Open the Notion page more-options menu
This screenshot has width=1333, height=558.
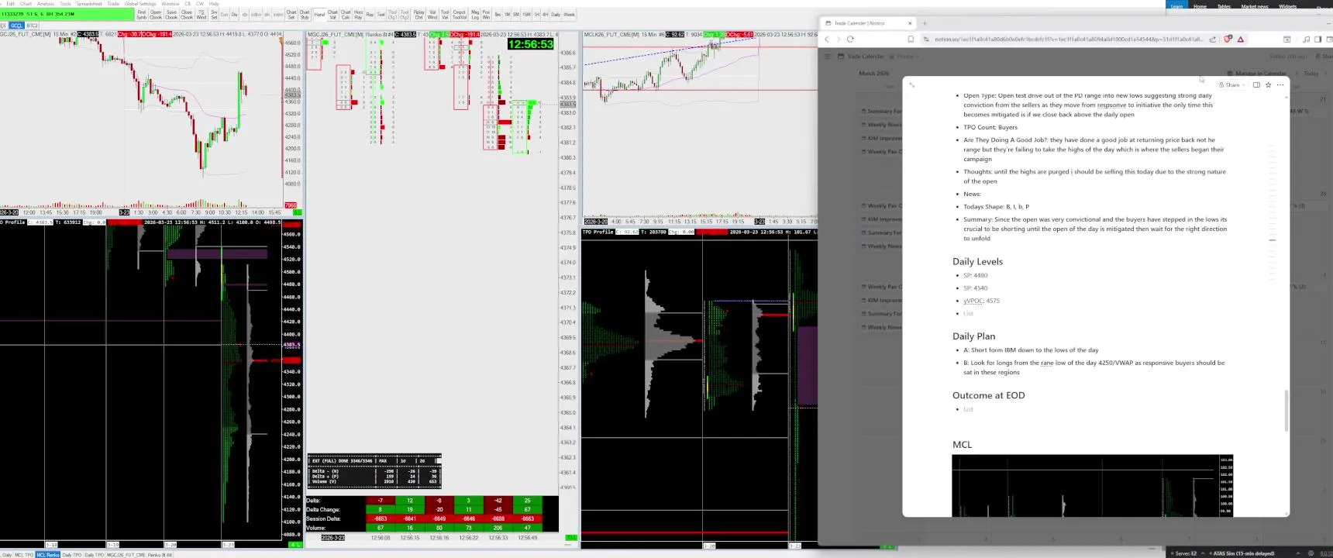(1280, 85)
